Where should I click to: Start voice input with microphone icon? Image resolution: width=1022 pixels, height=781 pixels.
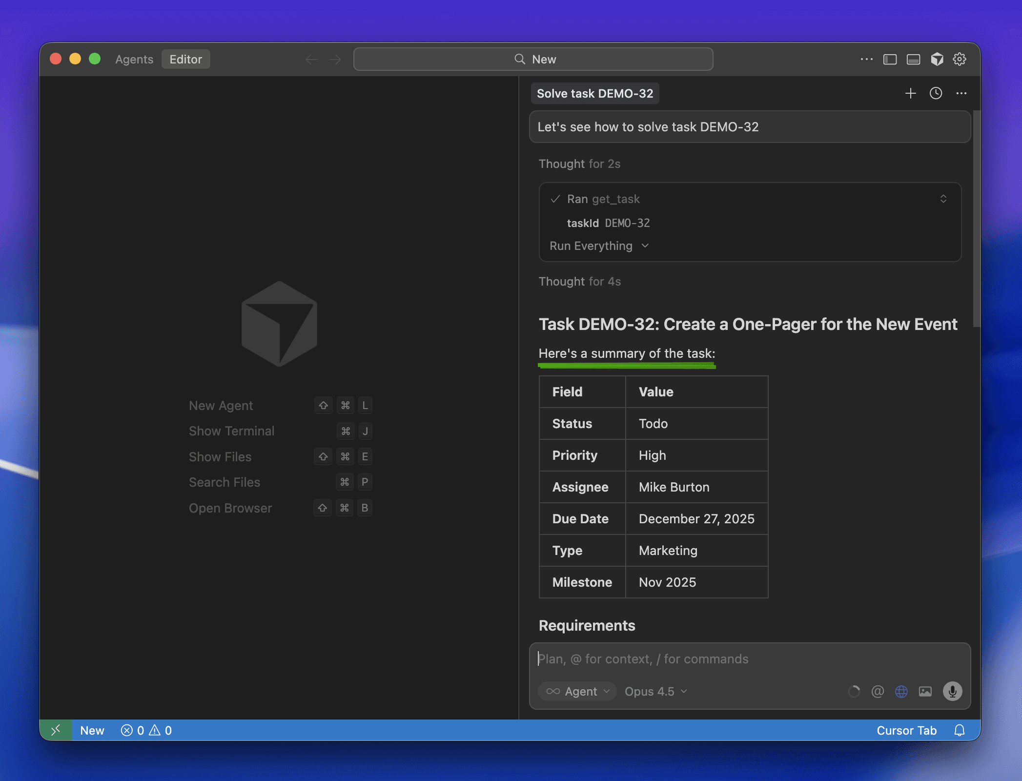pyautogui.click(x=952, y=691)
